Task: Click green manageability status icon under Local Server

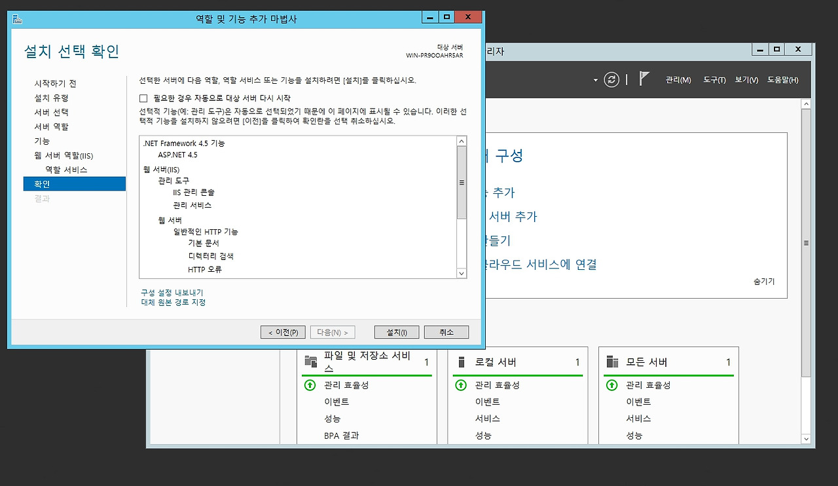Action: point(461,385)
